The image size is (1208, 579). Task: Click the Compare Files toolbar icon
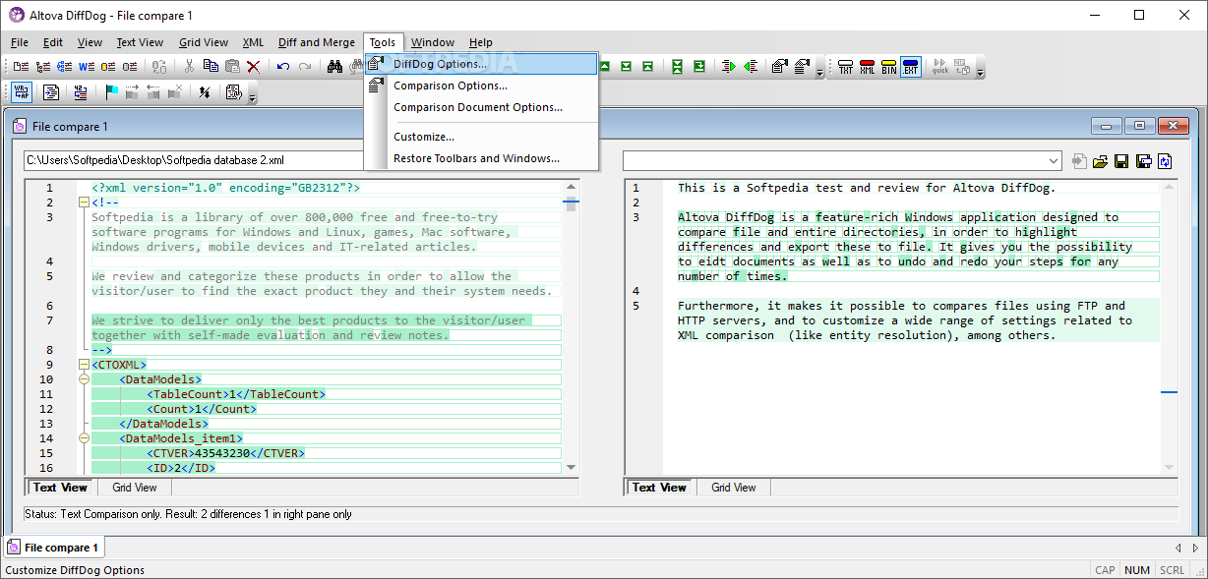point(21,67)
